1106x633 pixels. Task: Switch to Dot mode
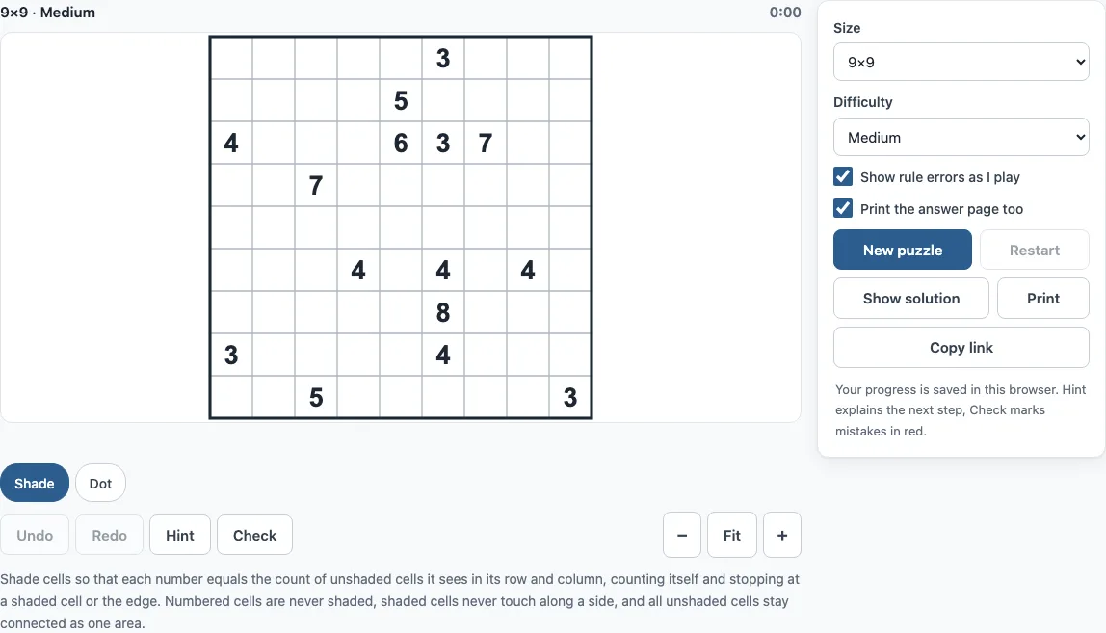[100, 483]
